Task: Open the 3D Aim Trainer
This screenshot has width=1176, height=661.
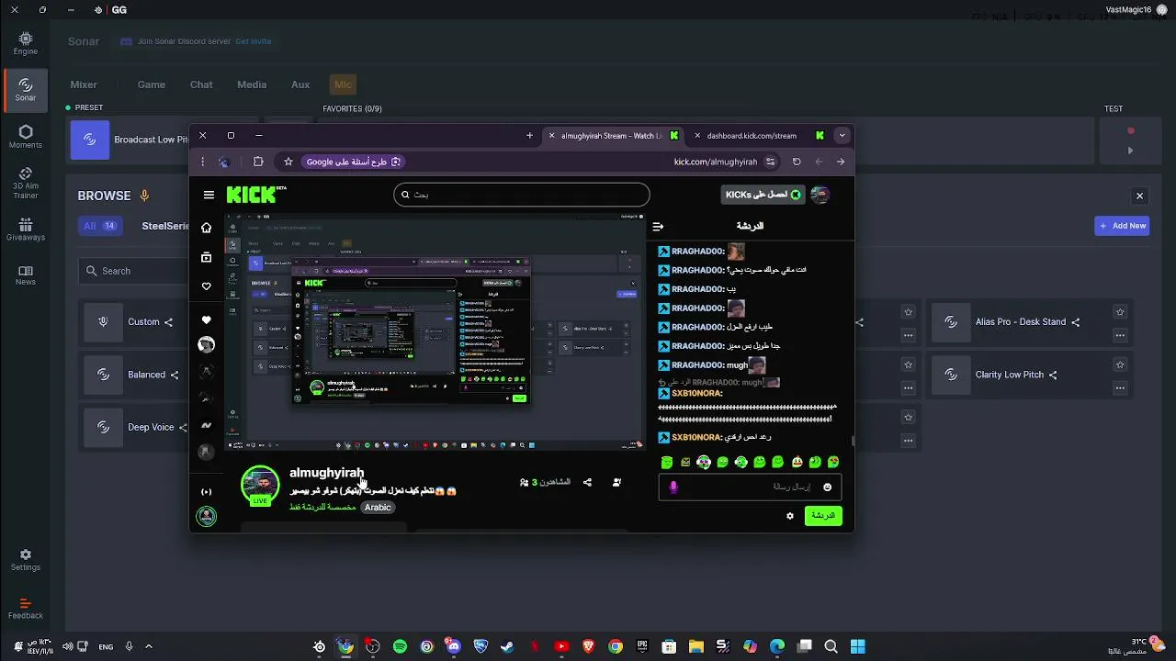Action: click(26, 183)
